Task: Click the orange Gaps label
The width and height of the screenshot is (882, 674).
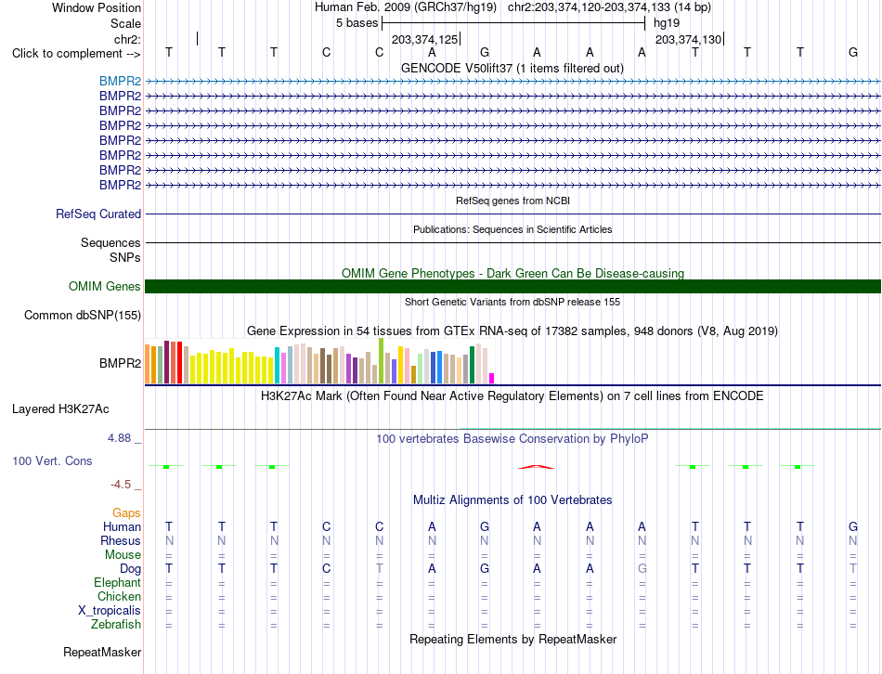Action: point(126,513)
